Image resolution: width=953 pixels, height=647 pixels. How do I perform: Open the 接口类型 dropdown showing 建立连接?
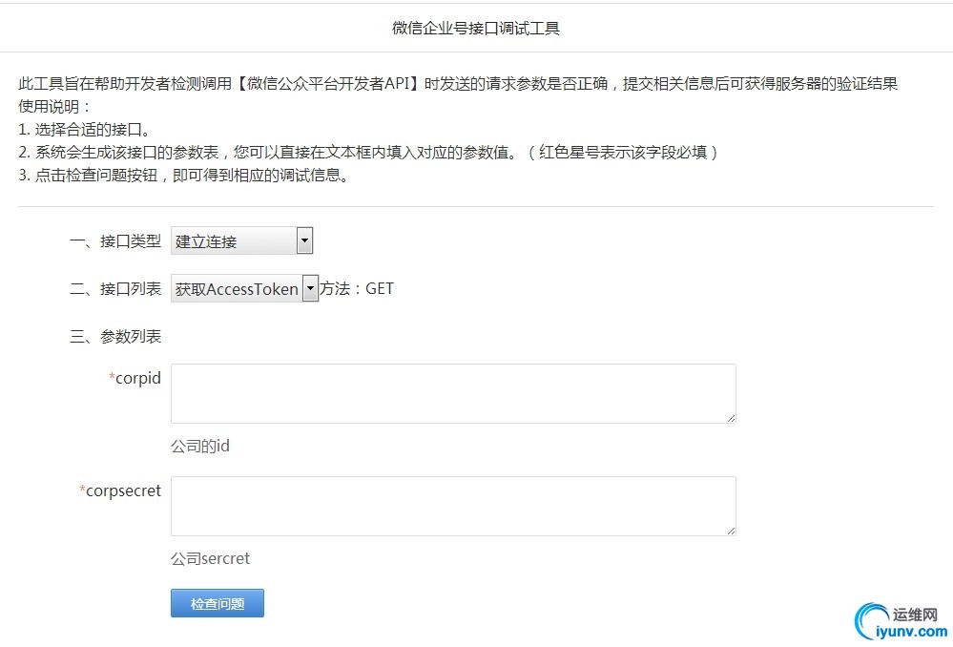pyautogui.click(x=242, y=240)
